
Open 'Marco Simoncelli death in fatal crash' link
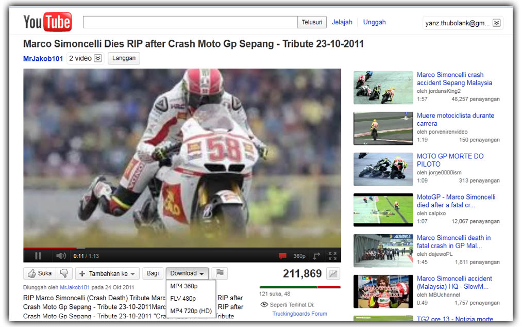click(x=454, y=242)
